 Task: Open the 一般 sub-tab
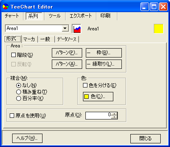[45, 39]
